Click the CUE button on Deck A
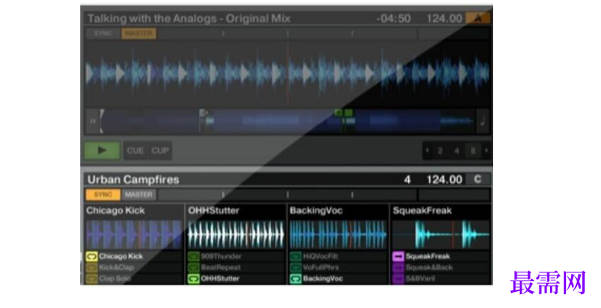Screen dimensions: 601x308 135,151
